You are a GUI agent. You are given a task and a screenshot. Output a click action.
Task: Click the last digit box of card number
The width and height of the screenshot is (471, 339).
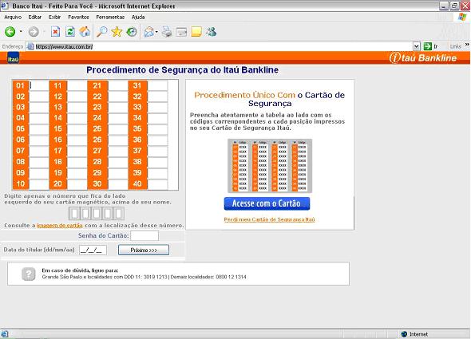118,214
